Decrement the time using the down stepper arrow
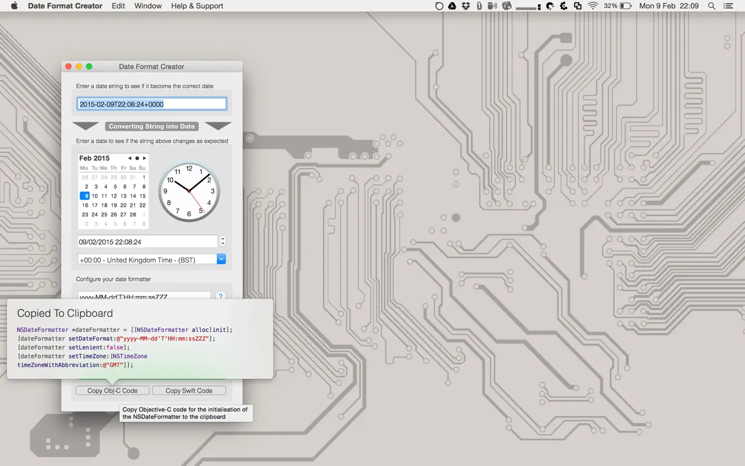The width and height of the screenshot is (745, 466). [222, 243]
